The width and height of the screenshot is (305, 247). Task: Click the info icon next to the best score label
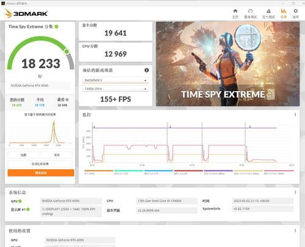[x=67, y=100]
